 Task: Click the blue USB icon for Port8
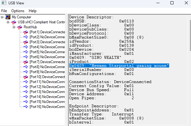[x=26, y=67]
